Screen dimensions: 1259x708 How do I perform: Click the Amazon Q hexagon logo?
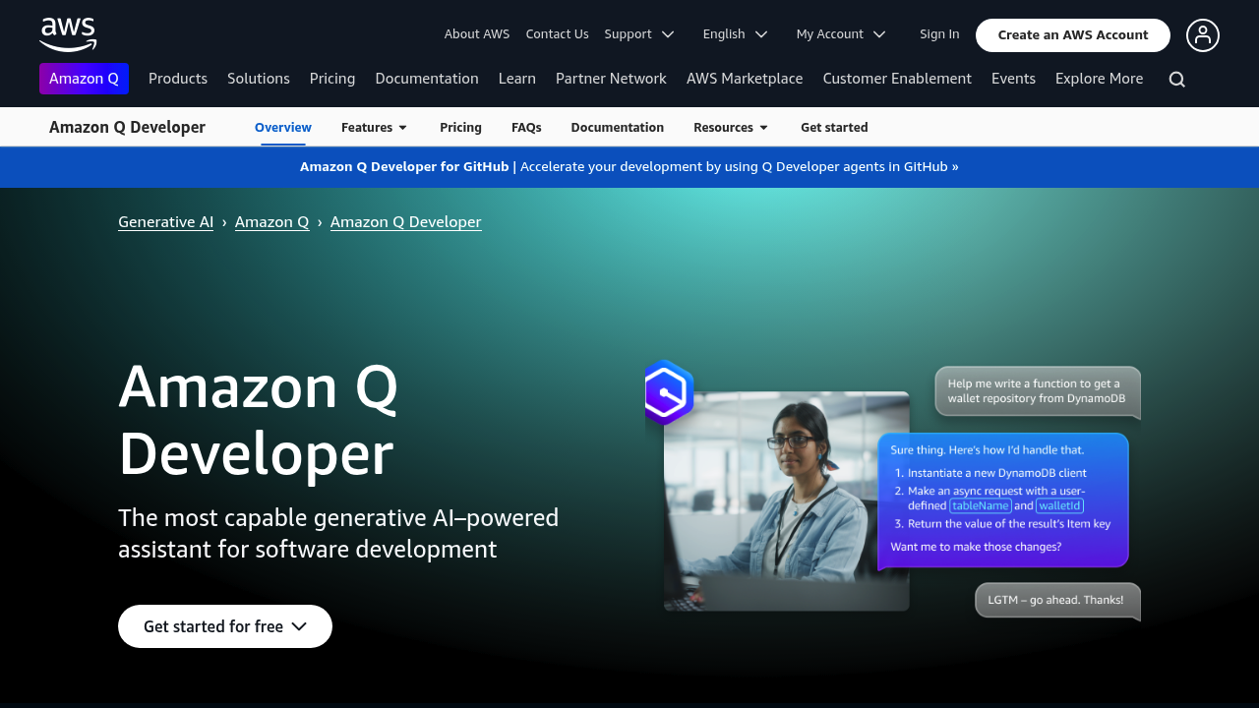[668, 391]
